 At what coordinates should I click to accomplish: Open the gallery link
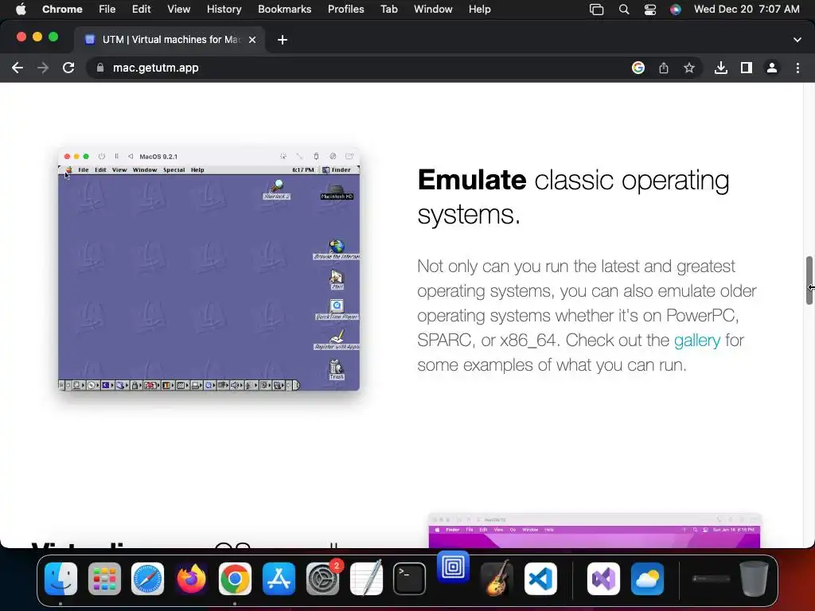click(697, 341)
